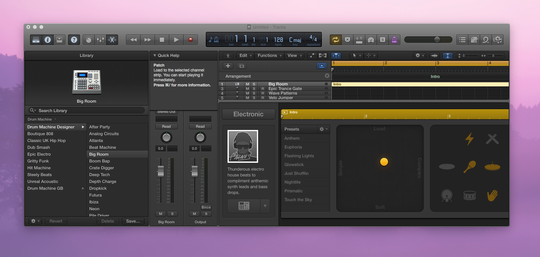Mute the Epic Trance Gate track
Image resolution: width=540 pixels, height=257 pixels.
click(x=247, y=89)
